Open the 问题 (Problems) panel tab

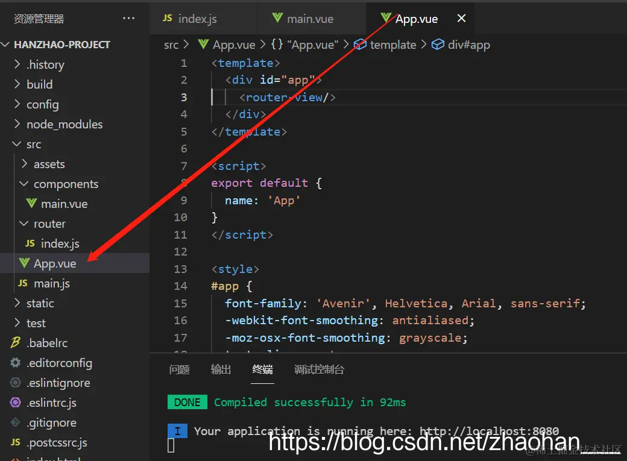pos(179,369)
